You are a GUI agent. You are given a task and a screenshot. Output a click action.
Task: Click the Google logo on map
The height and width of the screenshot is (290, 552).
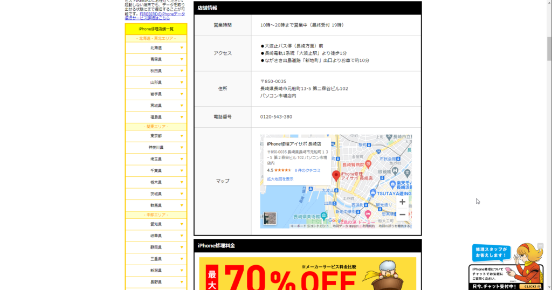[x=336, y=220]
